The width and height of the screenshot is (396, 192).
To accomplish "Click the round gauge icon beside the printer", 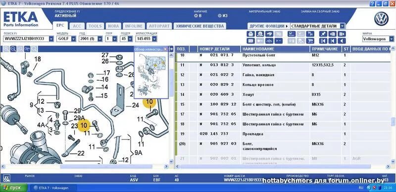I will [x=260, y=34].
